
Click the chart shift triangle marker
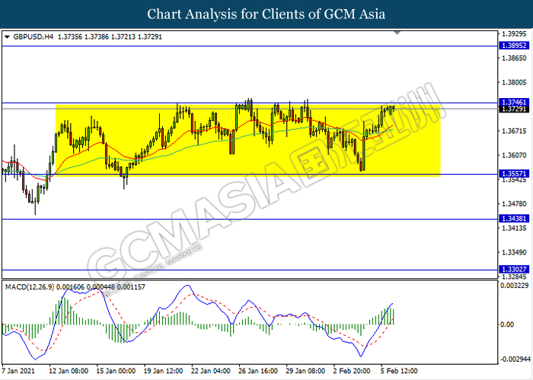tap(397, 33)
